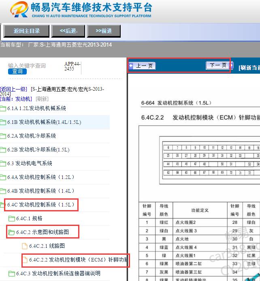The image size is (260, 281).
Task: Click pin number 33 cell
Action: click(x=235, y=264)
